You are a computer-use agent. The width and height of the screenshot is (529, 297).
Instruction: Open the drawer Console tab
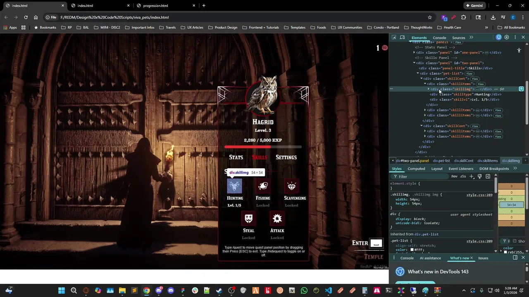(x=407, y=258)
